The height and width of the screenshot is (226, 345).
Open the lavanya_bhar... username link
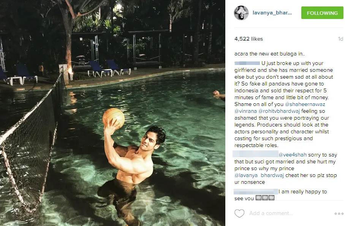point(272,13)
